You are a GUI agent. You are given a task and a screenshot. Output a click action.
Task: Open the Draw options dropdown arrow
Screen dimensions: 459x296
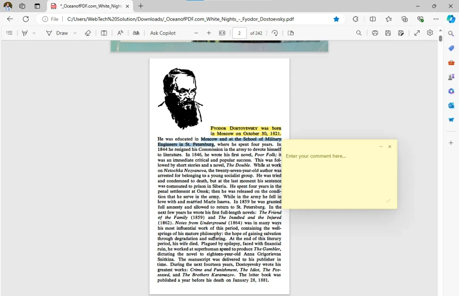75,33
